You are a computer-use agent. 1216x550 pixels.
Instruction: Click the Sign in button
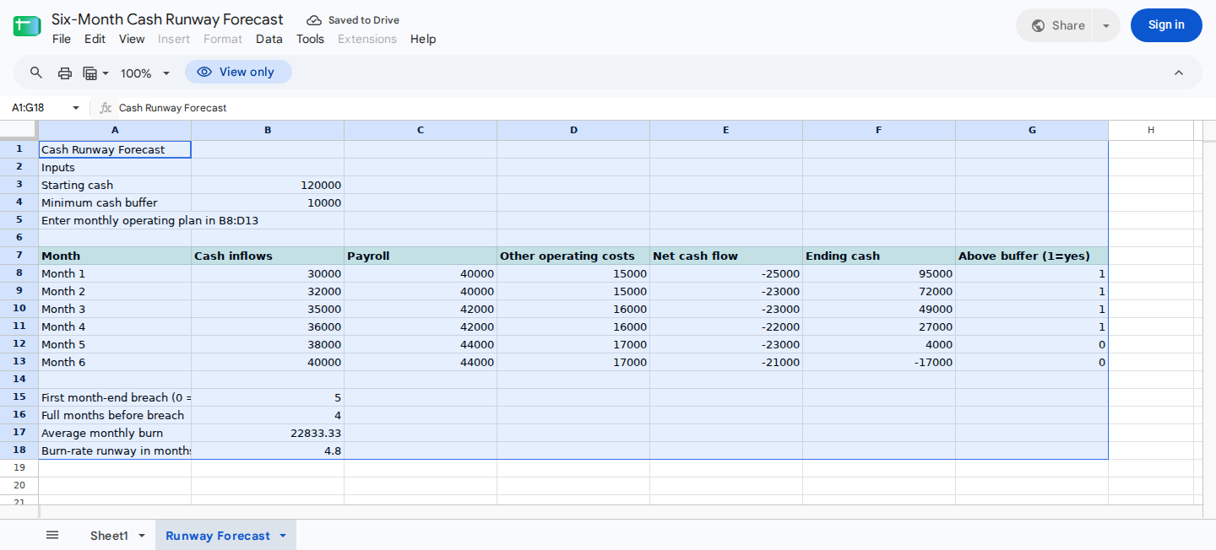coord(1166,25)
